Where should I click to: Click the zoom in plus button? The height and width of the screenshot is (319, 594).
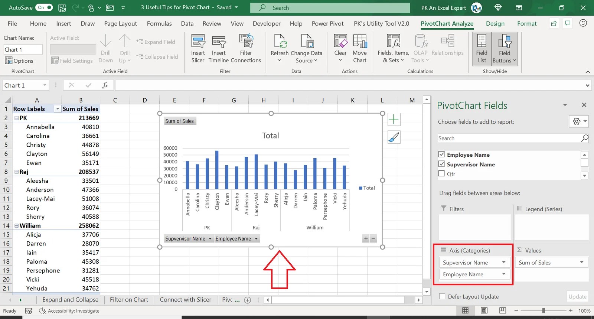pos(571,310)
